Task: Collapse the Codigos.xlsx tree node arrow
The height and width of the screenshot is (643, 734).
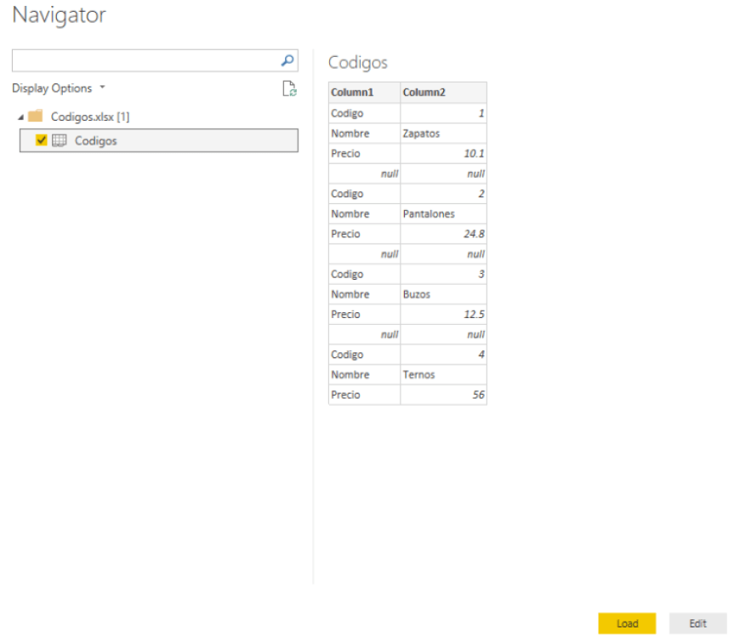Action: (x=20, y=117)
